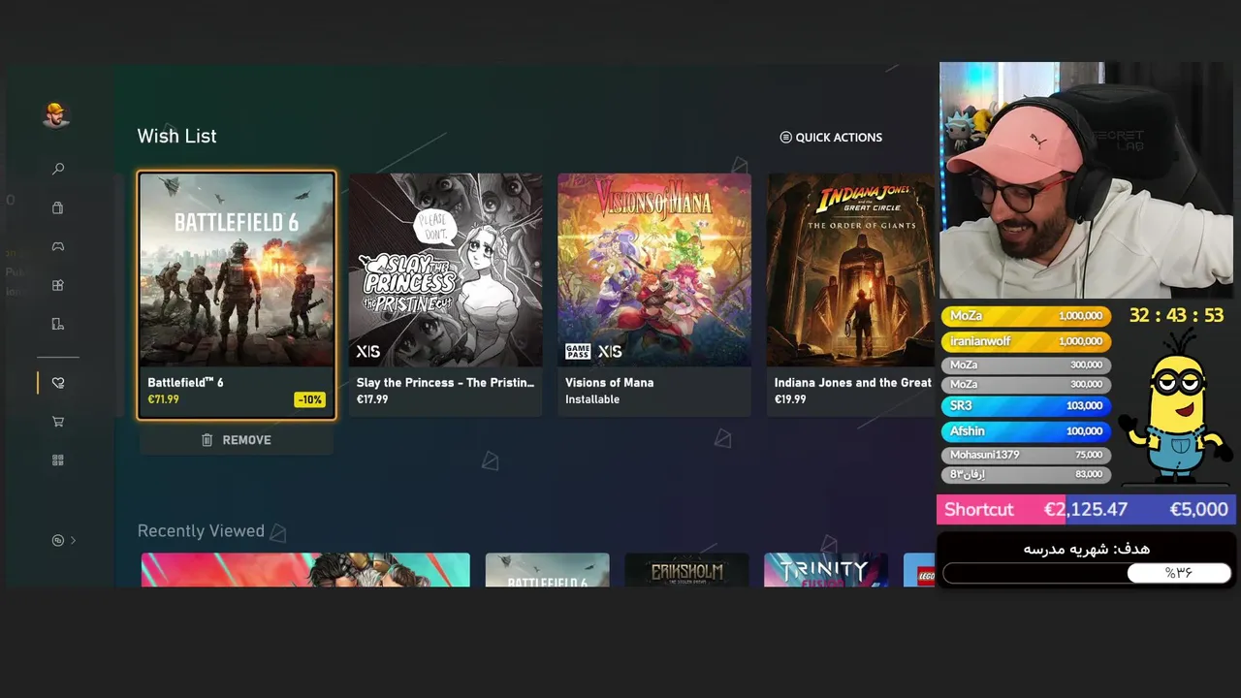Click the X|S badge on Visions of Mana
The height and width of the screenshot is (698, 1241).
pos(610,351)
